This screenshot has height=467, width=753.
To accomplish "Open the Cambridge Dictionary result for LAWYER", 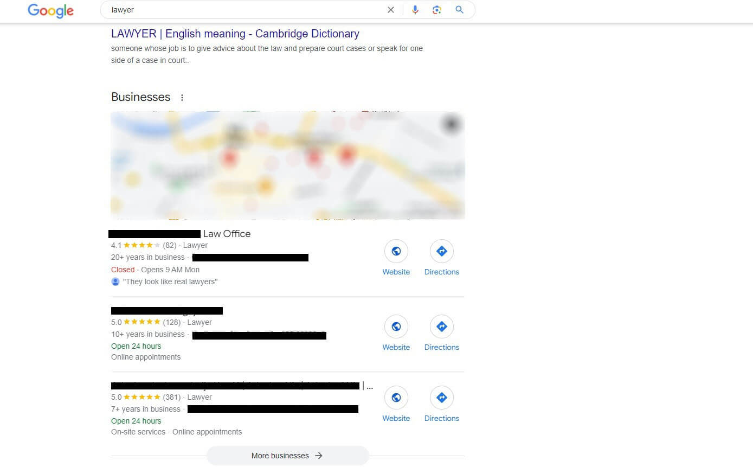I will pos(235,34).
